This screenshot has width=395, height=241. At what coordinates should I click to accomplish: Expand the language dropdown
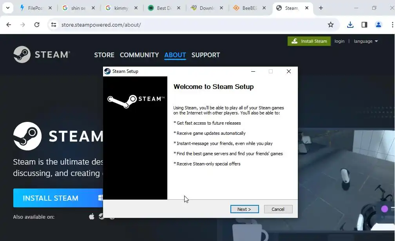point(366,41)
